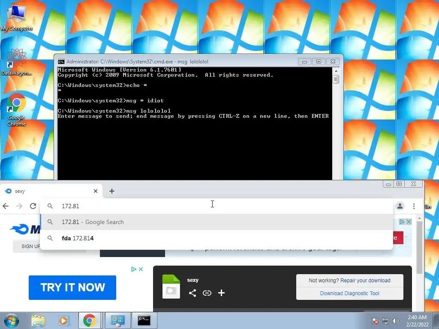The image size is (439, 329).
Task: Switch to the cmd.exe taskbar button
Action: pyautogui.click(x=144, y=320)
